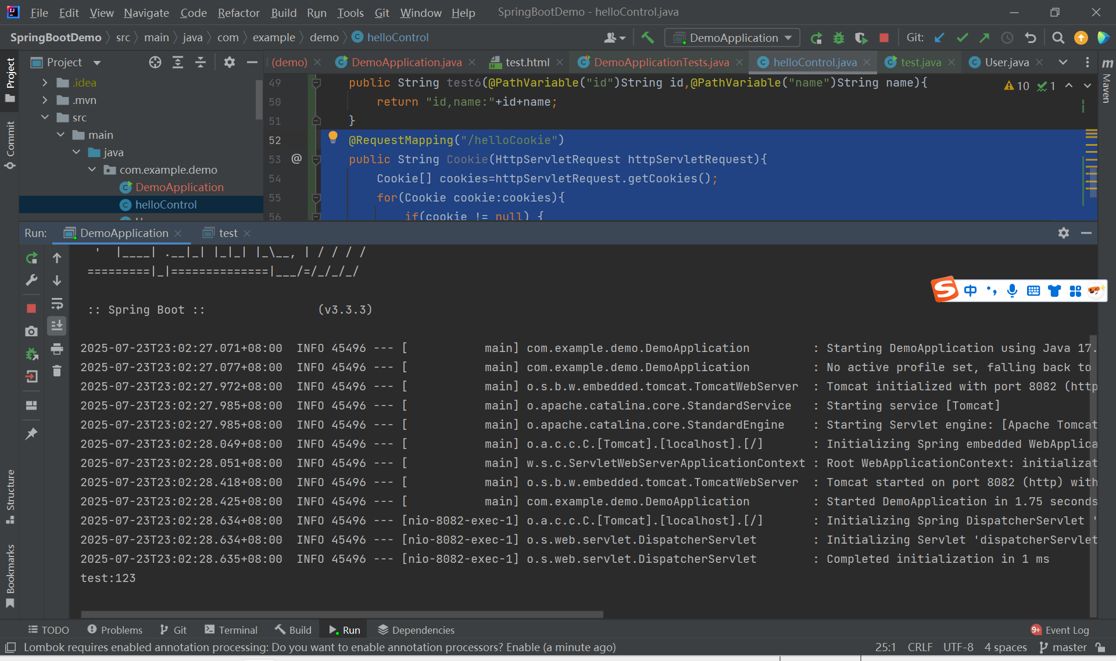Push commits with green arrow icon
Screen dimensions: 1116x661
[984, 38]
